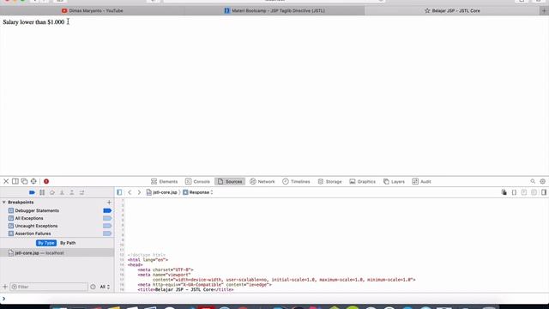Screen dimensions: 549x309
Task: Click the title Belajar JSP source line
Action: click(x=185, y=290)
